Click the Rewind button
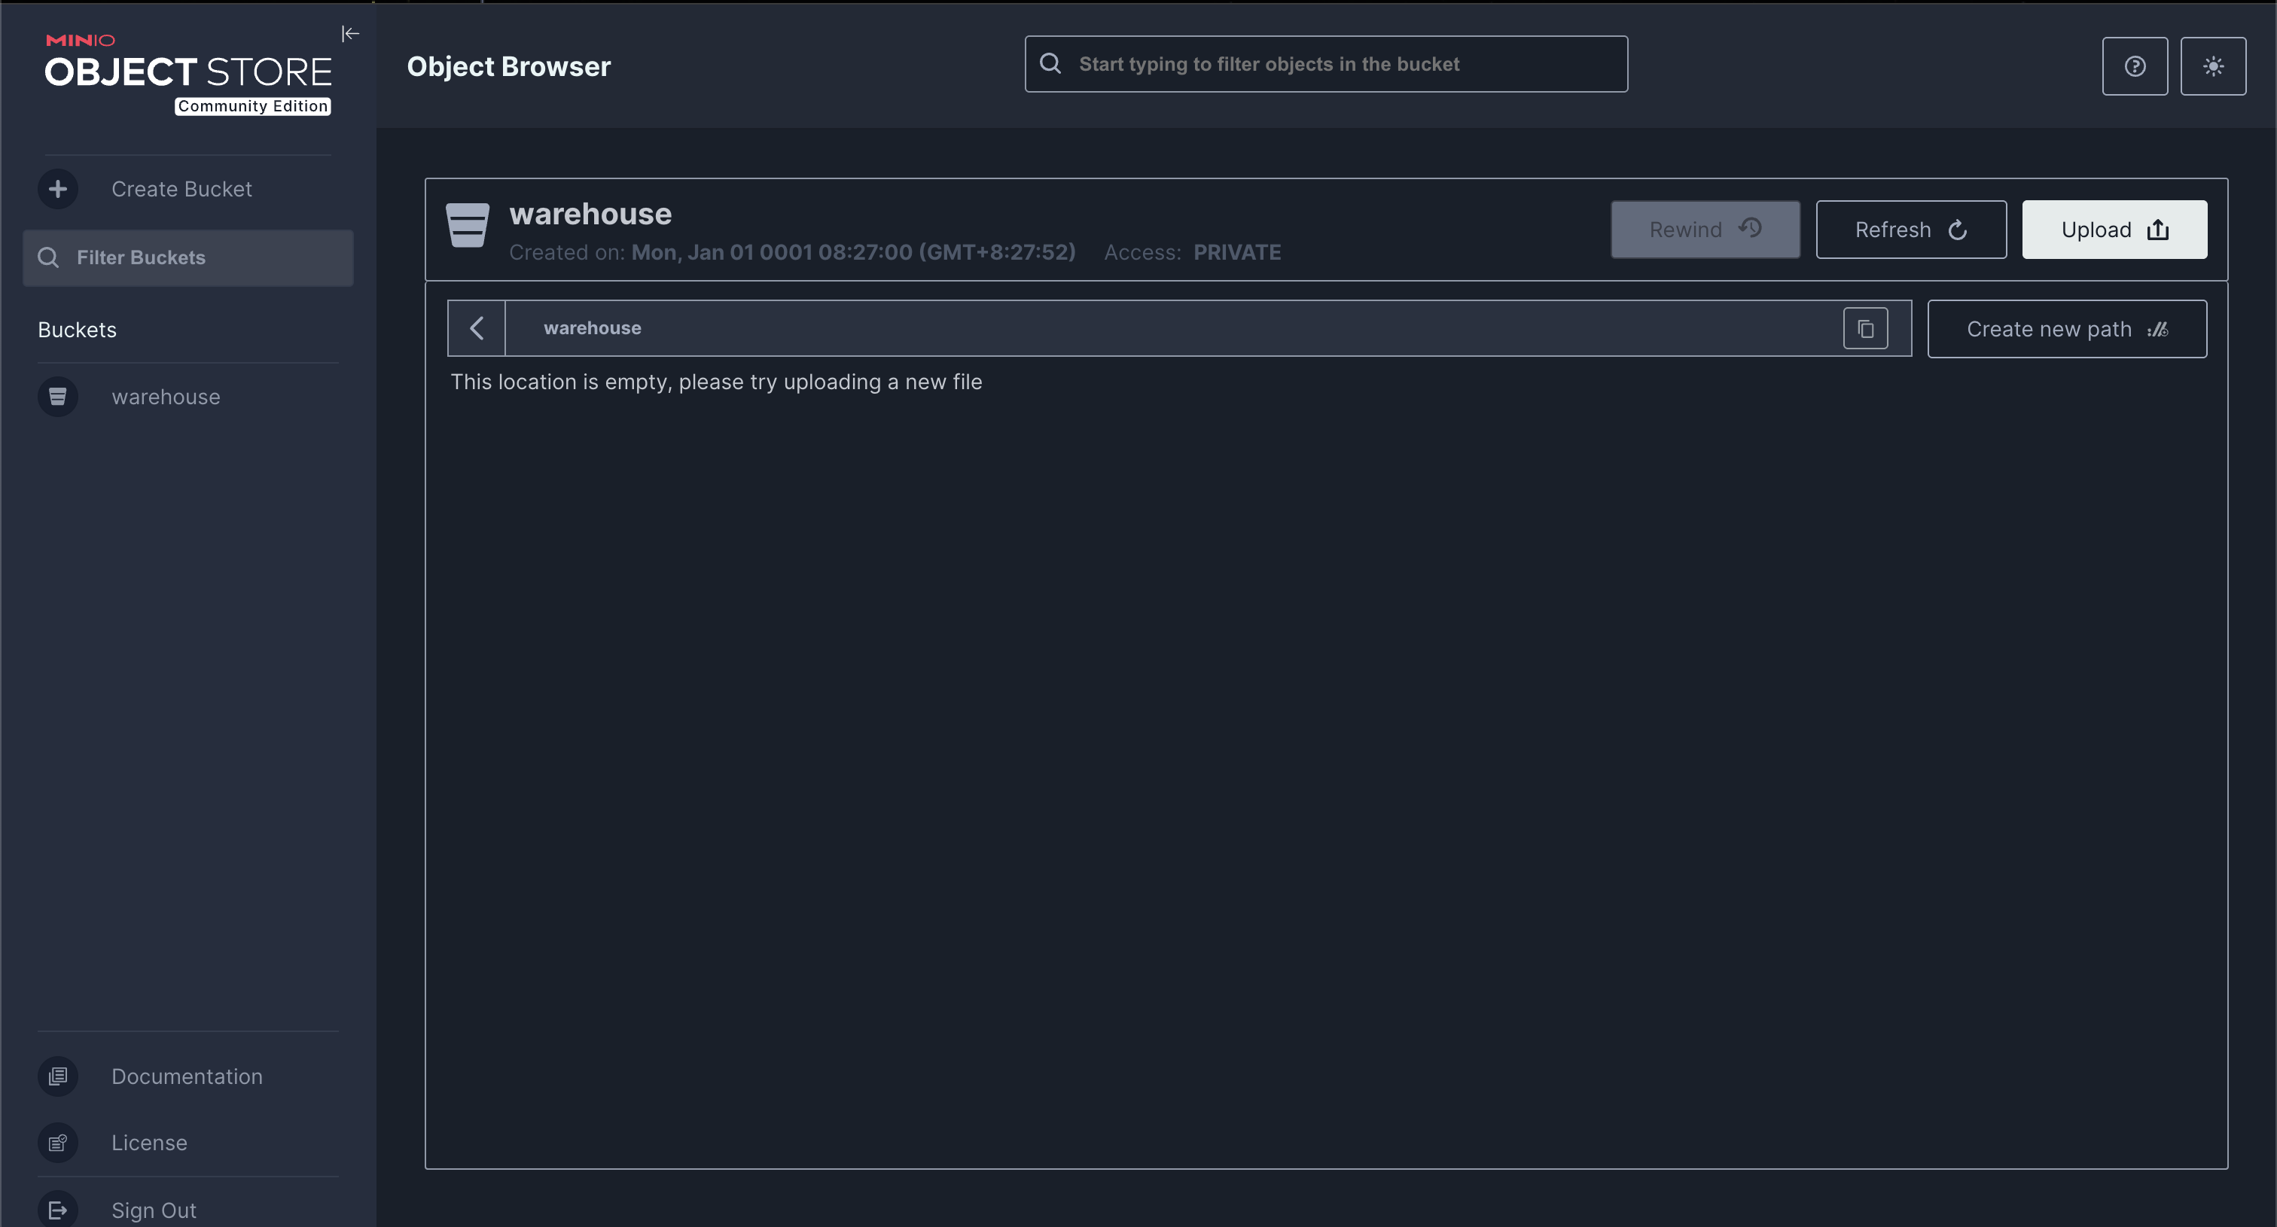 click(1704, 230)
